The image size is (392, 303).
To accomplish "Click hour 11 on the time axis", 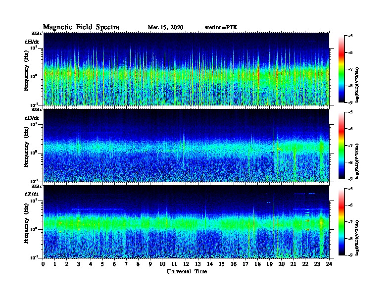I will (x=174, y=264).
